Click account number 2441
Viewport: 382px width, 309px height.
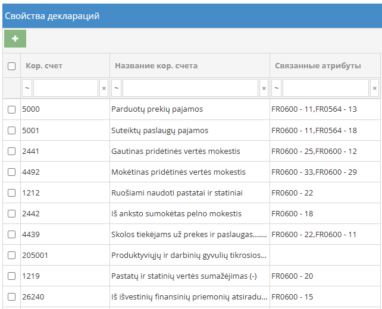coord(30,152)
